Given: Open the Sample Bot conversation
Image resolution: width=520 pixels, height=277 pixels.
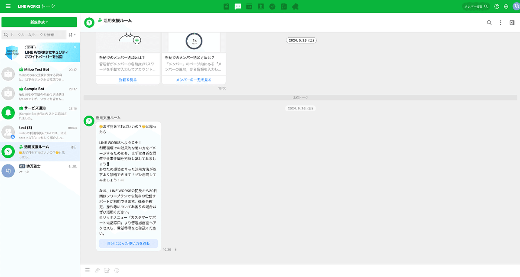Looking at the screenshot, I should coord(40,93).
